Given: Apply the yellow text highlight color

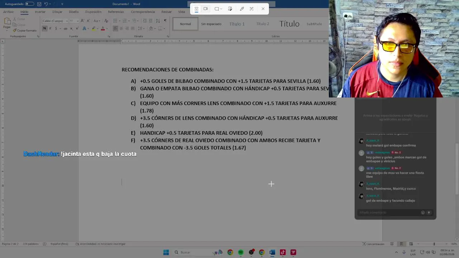Looking at the screenshot, I should click(94, 28).
